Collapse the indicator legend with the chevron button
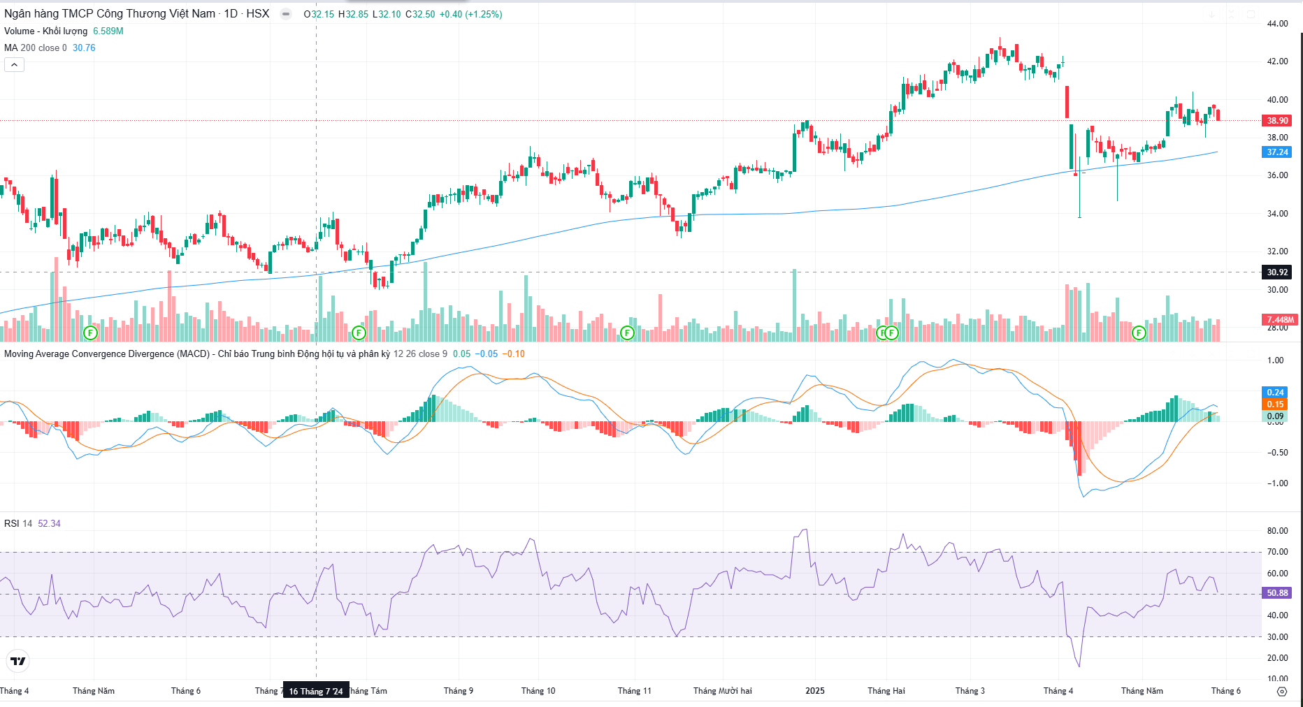1303x707 pixels. [x=14, y=64]
